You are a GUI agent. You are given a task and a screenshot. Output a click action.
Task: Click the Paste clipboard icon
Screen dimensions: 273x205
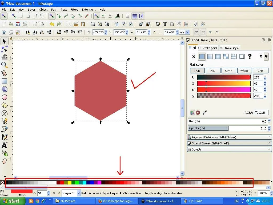point(83,24)
